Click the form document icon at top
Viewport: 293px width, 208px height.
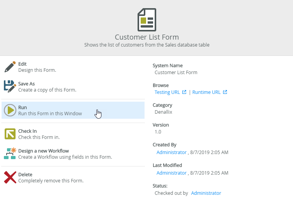coord(146,20)
